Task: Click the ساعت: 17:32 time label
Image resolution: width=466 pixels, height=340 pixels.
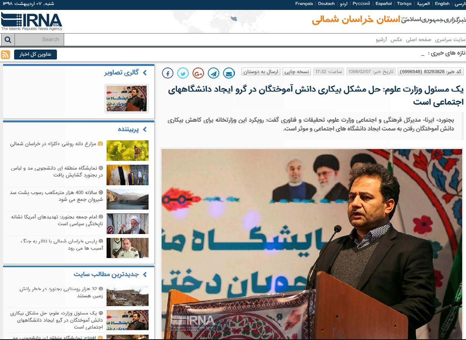Action: coord(328,72)
